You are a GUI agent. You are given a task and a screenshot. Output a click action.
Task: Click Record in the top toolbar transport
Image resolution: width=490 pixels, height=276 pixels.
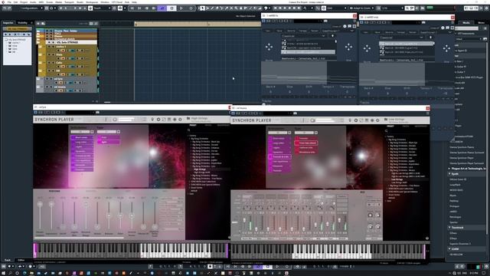point(191,8)
